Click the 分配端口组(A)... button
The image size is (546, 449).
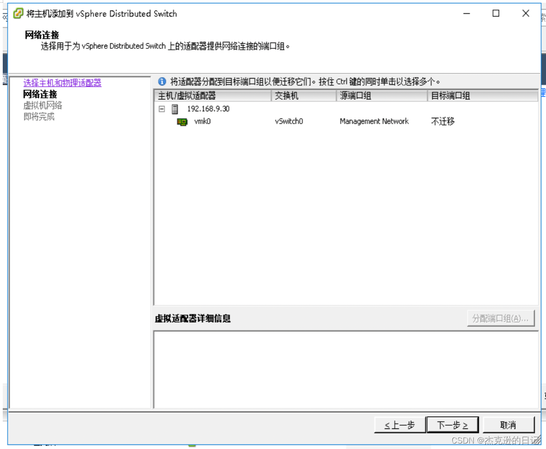pos(500,318)
